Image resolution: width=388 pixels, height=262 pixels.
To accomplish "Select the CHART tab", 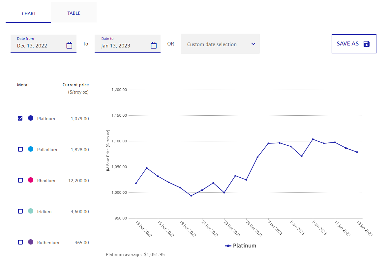I will point(29,14).
